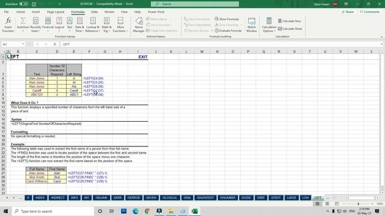The width and height of the screenshot is (385, 216).
Task: Switch to Page Break Preview view
Action: [x=337, y=204]
